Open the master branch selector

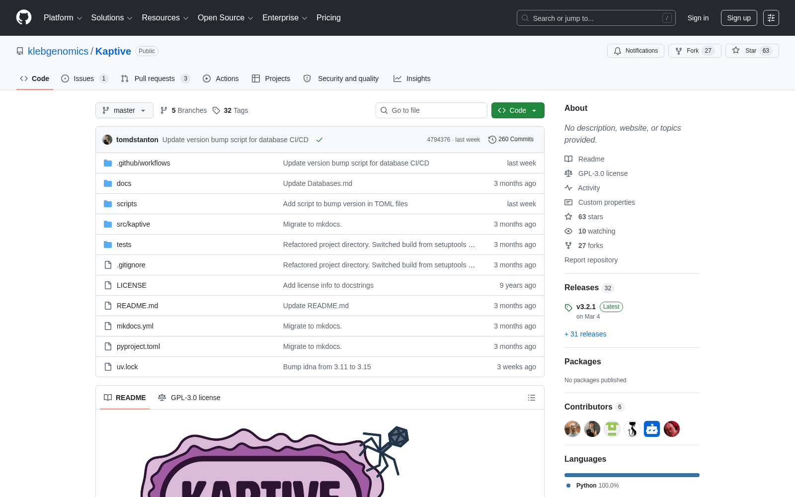pyautogui.click(x=124, y=110)
